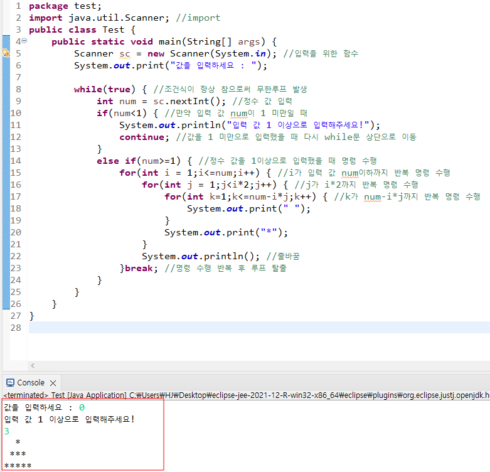Click console message '입력 값 1 이상으로 입력해주세요!'
490x472 pixels.
coord(69,419)
